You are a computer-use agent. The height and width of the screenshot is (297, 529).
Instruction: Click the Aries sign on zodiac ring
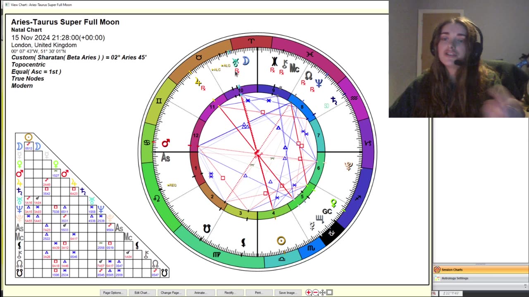click(251, 41)
